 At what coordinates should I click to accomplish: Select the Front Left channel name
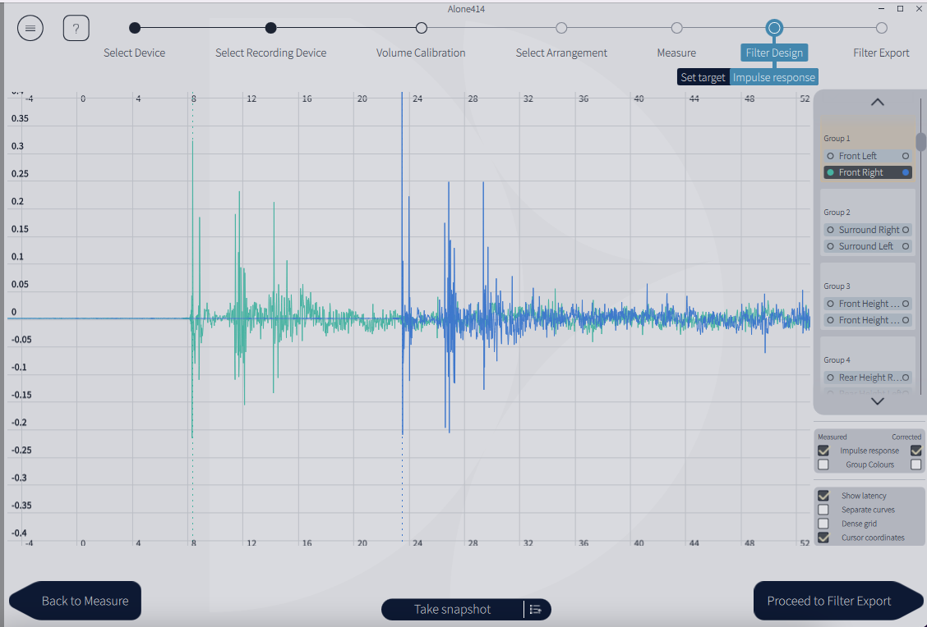point(858,156)
